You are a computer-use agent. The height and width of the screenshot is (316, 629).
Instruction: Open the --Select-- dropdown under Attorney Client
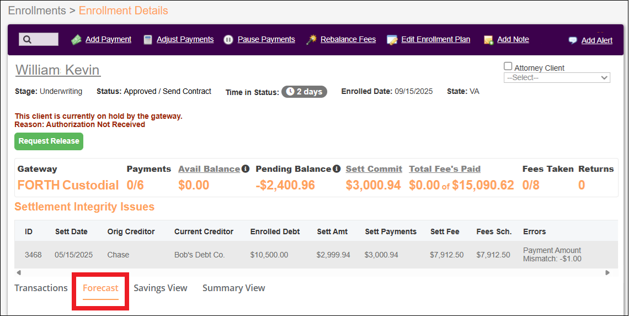point(557,77)
